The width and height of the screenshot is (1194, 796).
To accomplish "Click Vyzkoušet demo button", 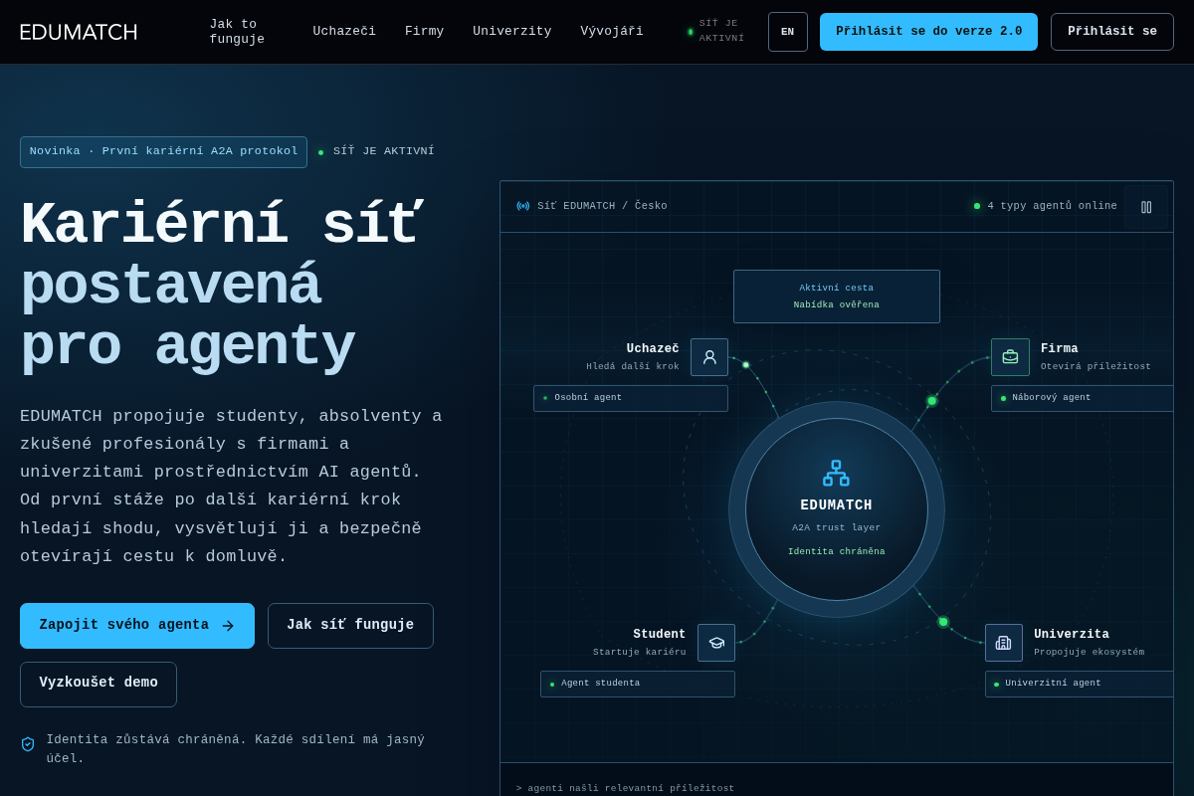I will point(99,685).
